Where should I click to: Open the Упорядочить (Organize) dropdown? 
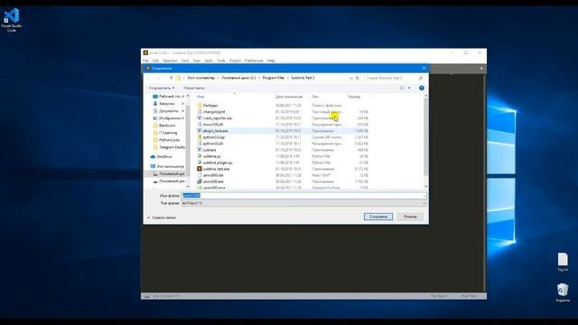(x=162, y=88)
